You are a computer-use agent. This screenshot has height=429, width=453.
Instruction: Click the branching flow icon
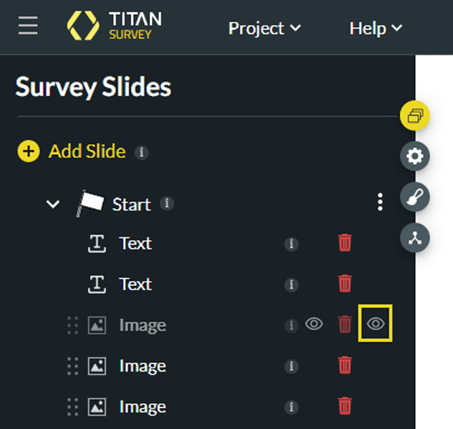tap(415, 238)
